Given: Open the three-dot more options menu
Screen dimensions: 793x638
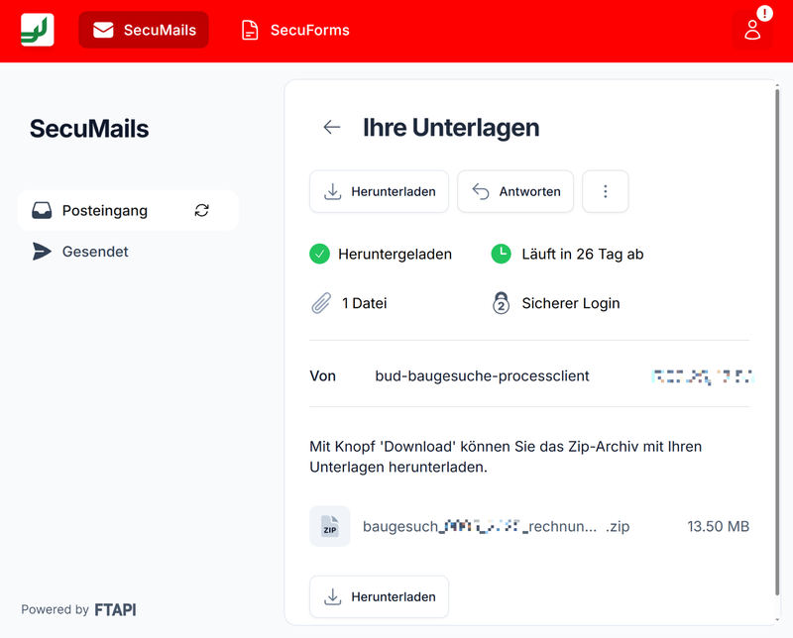Looking at the screenshot, I should coord(606,191).
